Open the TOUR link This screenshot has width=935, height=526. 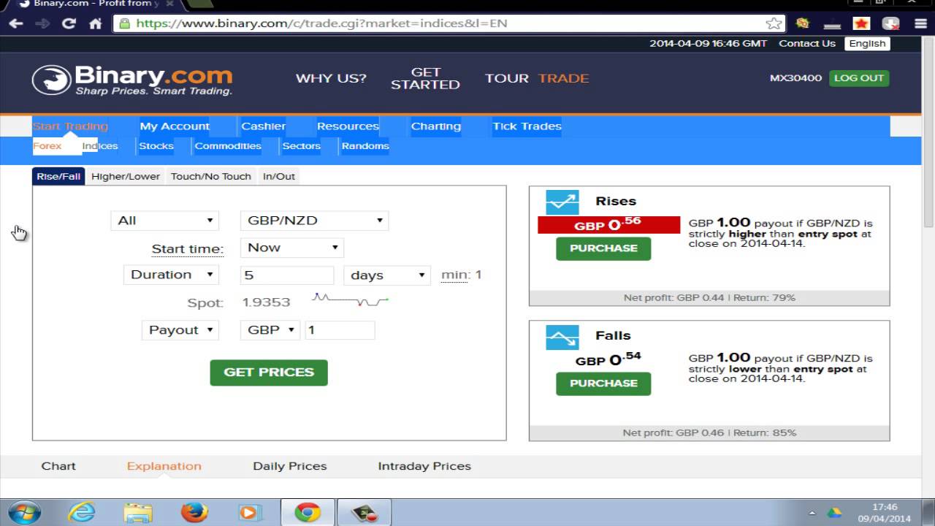pos(506,78)
